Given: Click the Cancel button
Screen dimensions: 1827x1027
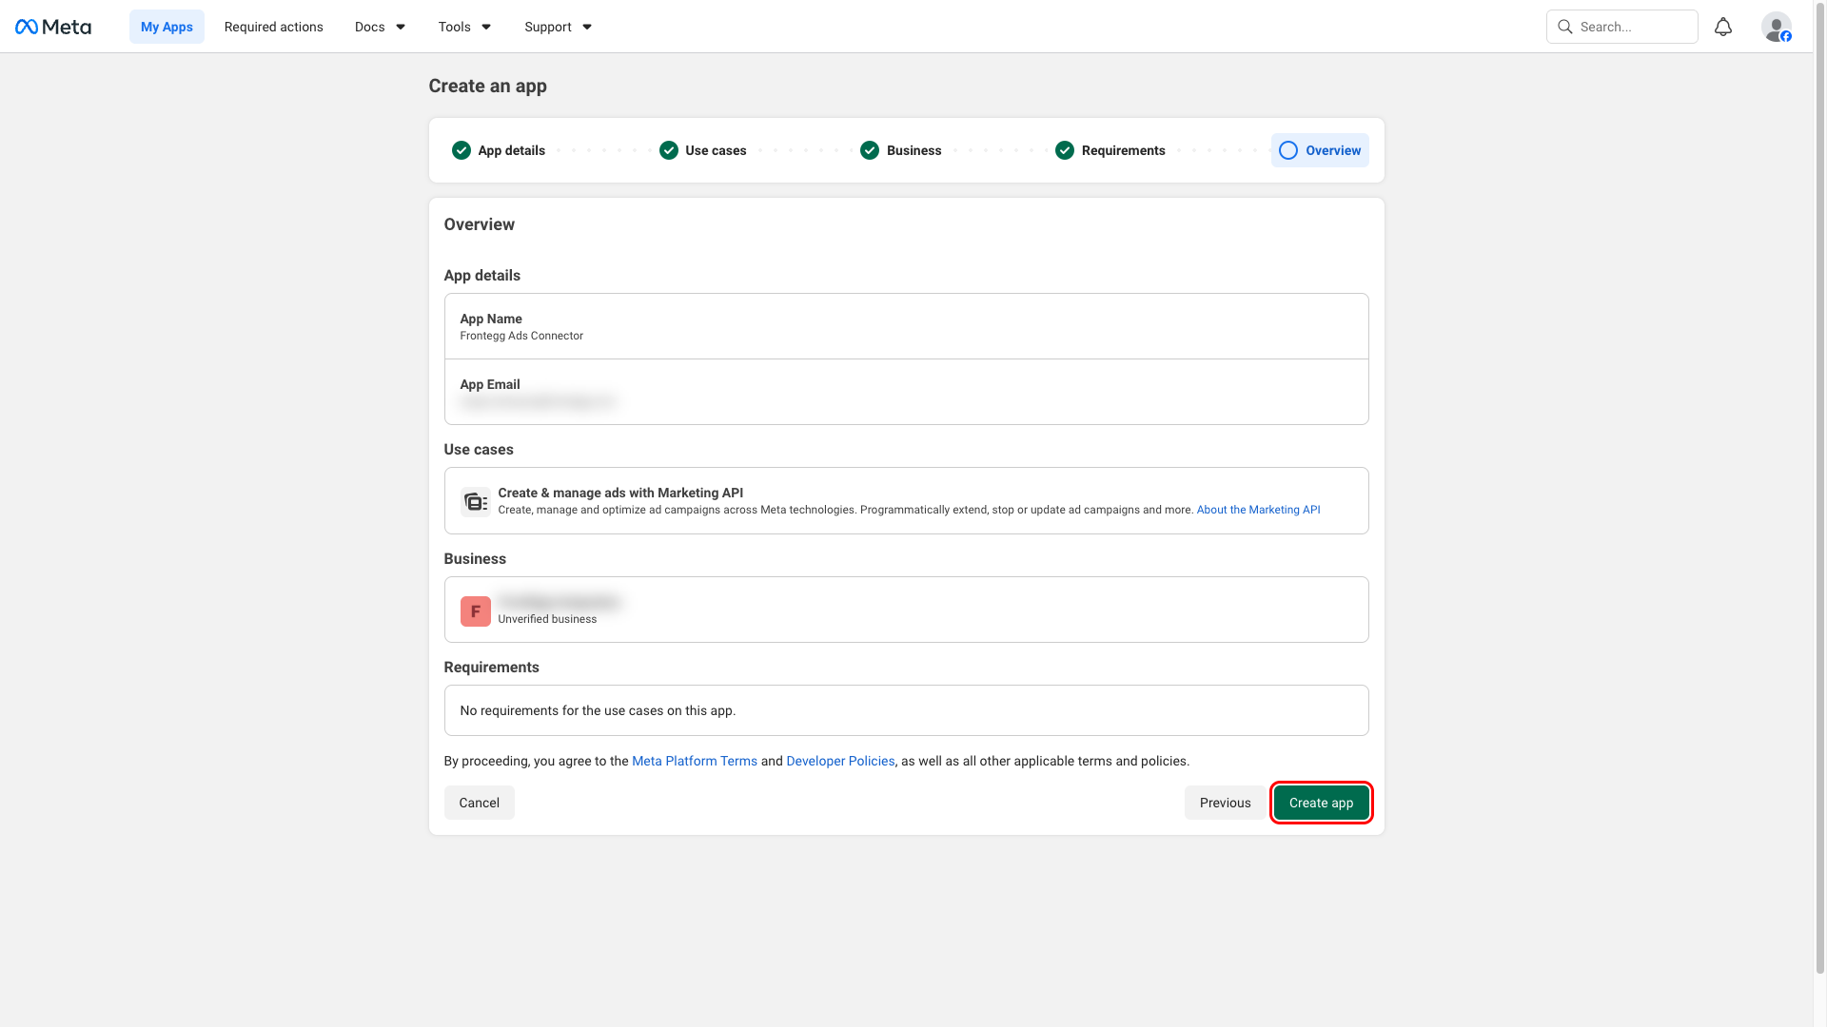Looking at the screenshot, I should (479, 803).
